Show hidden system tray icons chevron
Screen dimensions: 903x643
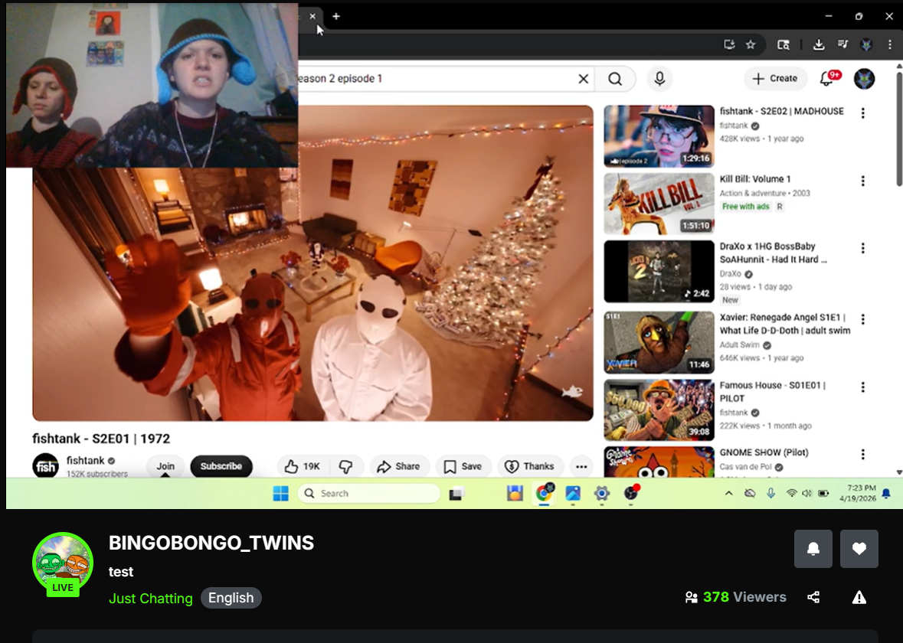pyautogui.click(x=728, y=493)
